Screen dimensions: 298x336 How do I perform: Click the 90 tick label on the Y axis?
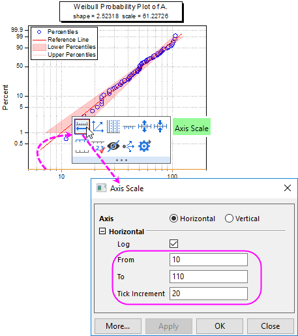coord(20,48)
